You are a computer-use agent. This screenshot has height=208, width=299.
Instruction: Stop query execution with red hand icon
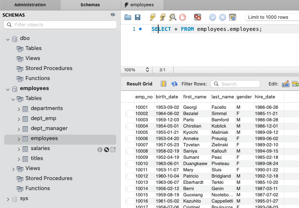(183, 18)
